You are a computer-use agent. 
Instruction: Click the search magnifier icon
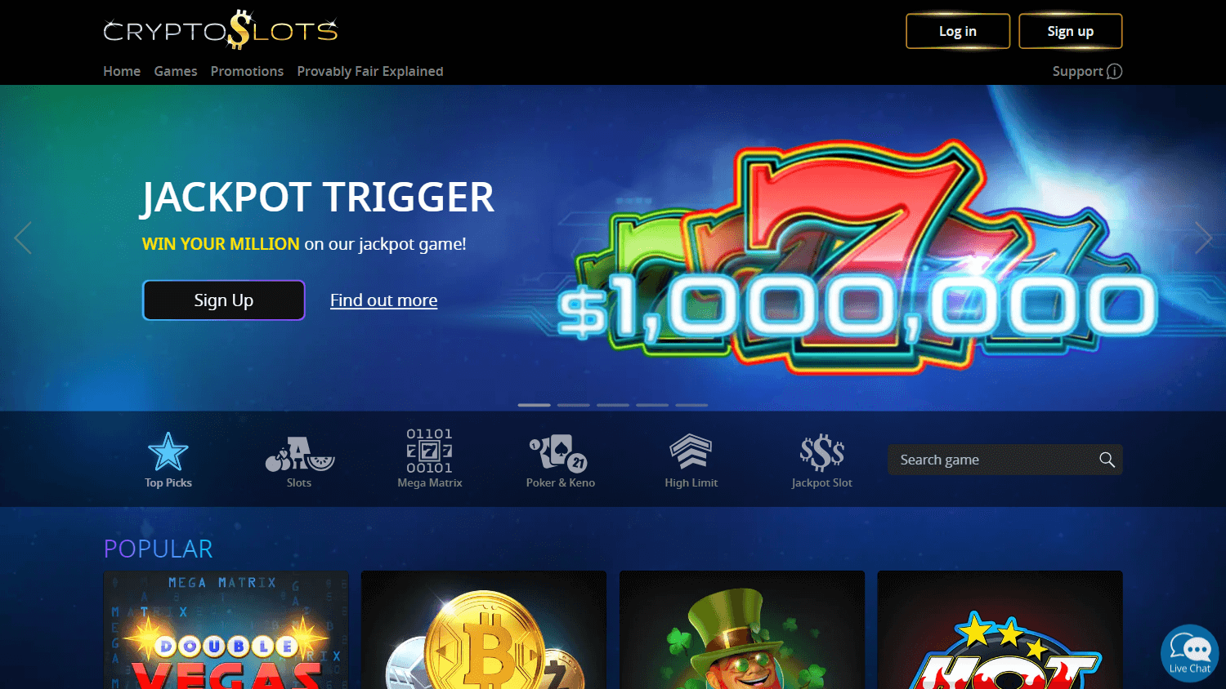pyautogui.click(x=1107, y=460)
